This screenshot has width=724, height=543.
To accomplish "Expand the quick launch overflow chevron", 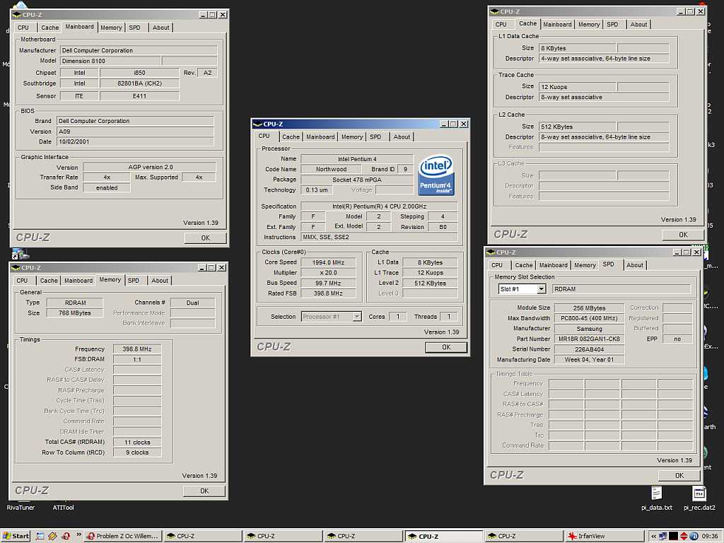I will tap(78, 535).
